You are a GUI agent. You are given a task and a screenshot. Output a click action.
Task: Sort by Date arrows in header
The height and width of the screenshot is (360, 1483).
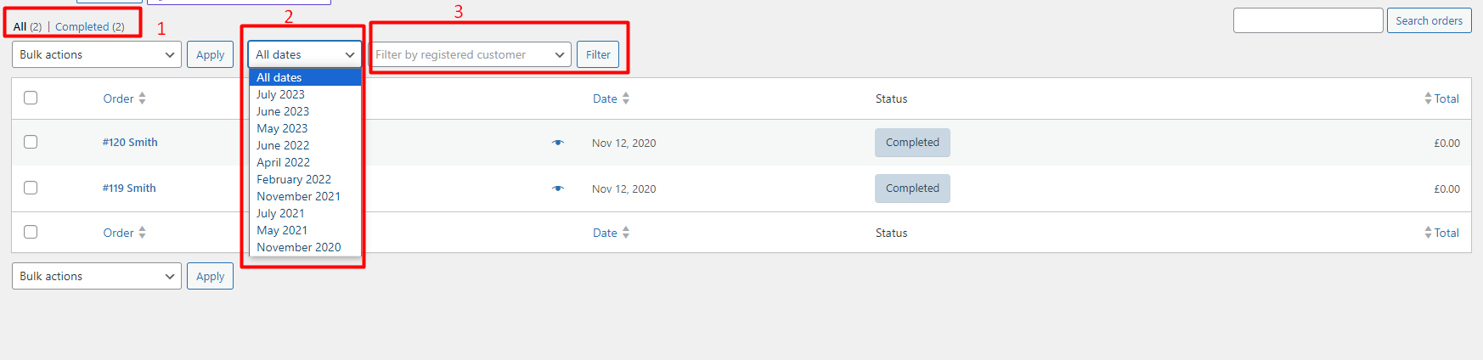click(x=626, y=98)
